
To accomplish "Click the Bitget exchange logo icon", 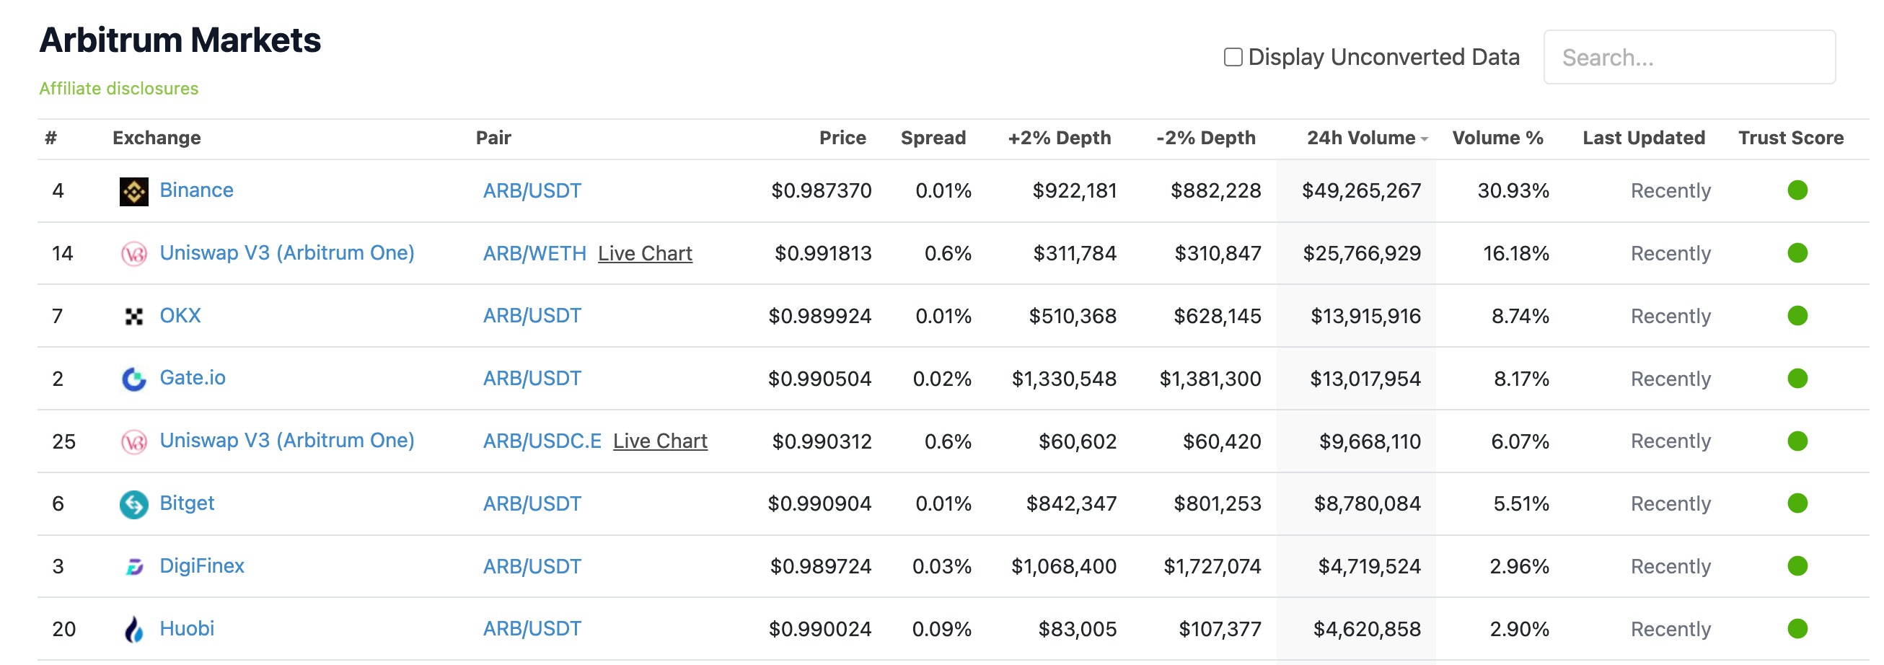I will pos(134,504).
